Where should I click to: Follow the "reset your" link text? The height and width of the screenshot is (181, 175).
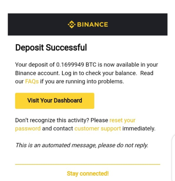tap(122, 120)
